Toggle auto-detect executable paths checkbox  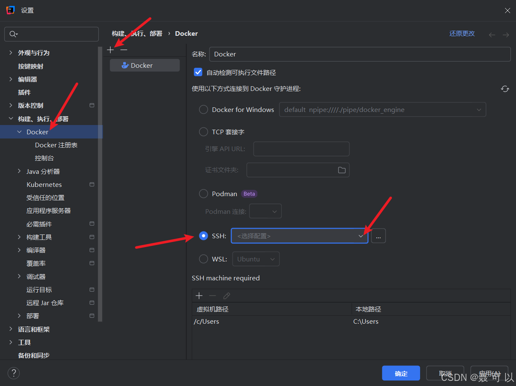click(198, 72)
